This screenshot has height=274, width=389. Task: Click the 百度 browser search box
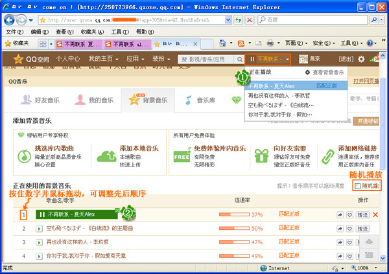tap(312, 20)
